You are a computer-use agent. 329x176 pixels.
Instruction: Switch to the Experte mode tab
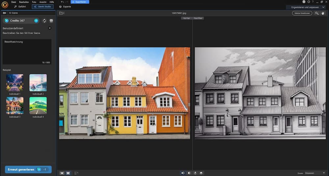click(65, 7)
